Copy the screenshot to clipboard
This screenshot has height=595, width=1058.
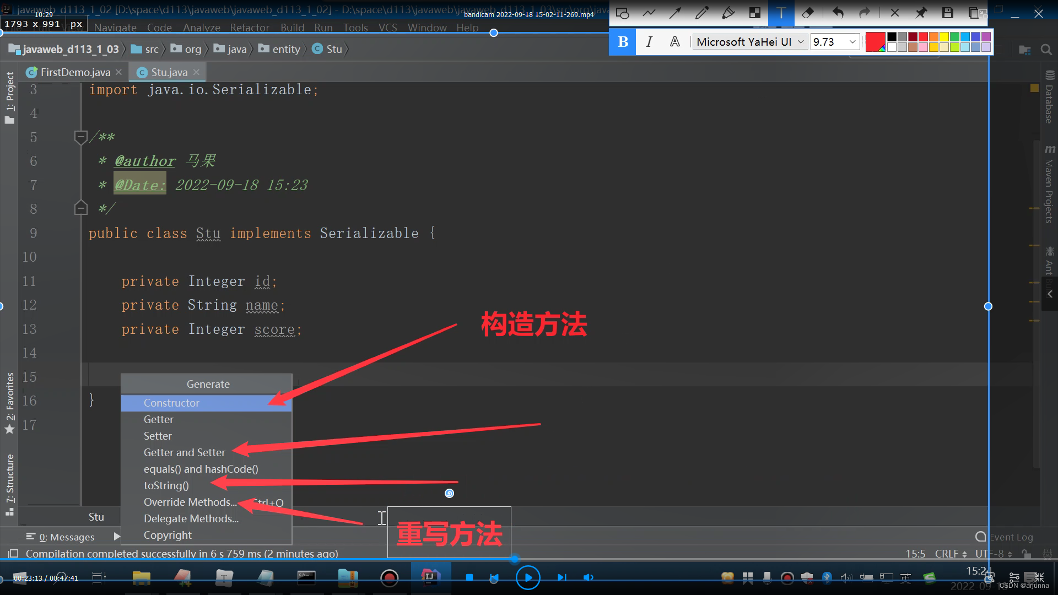[x=974, y=13]
